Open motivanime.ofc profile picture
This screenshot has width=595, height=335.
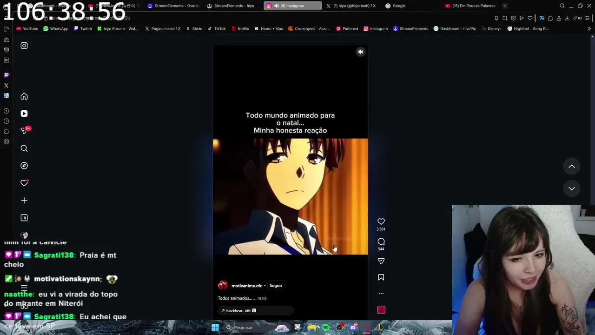point(223,286)
